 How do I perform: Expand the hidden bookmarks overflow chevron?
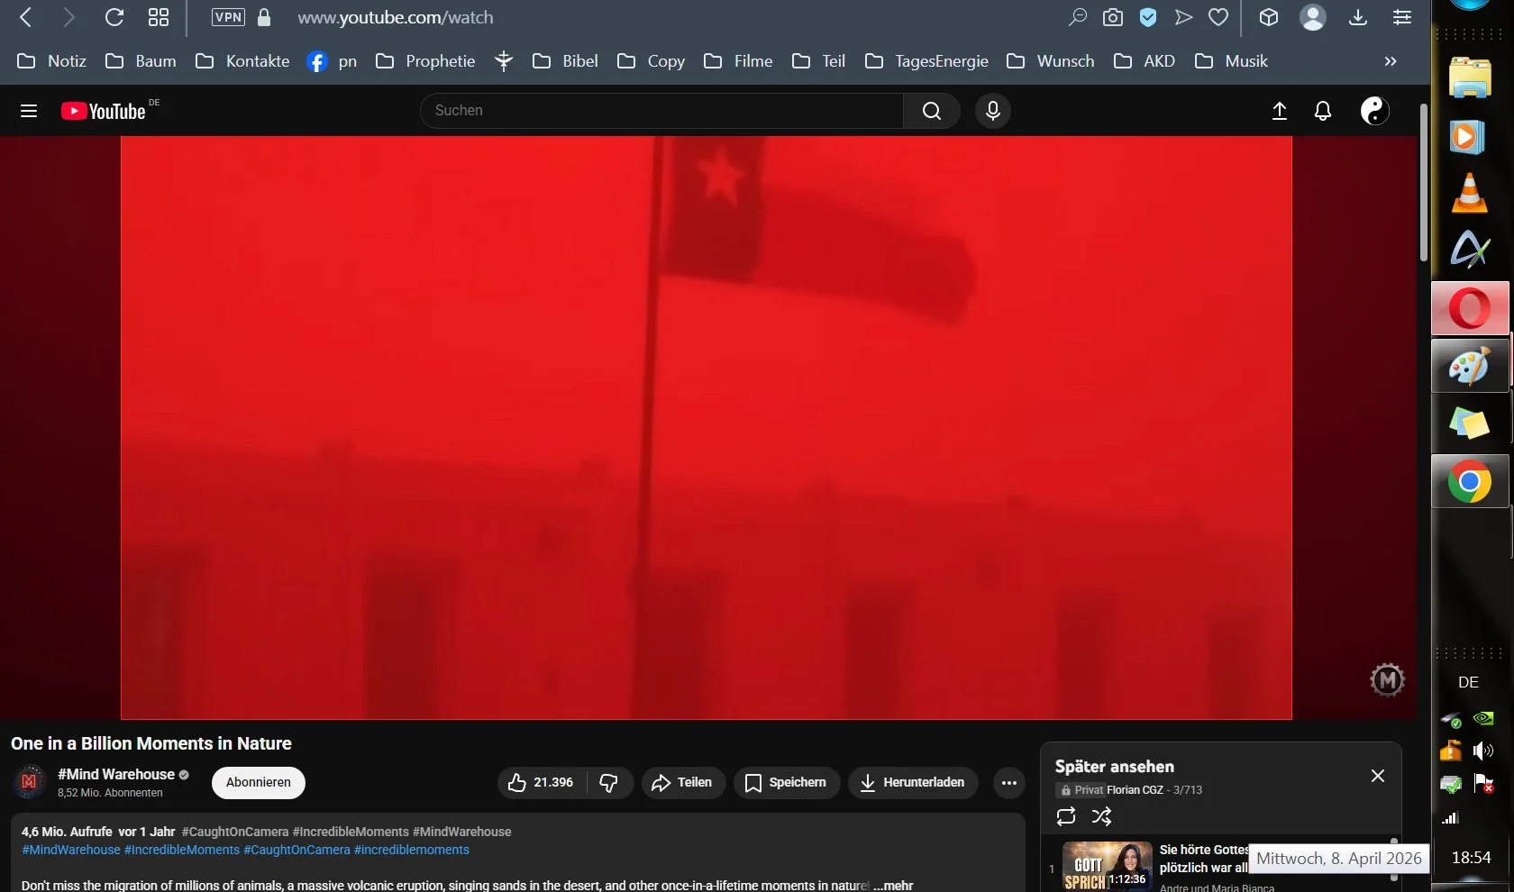point(1391,61)
